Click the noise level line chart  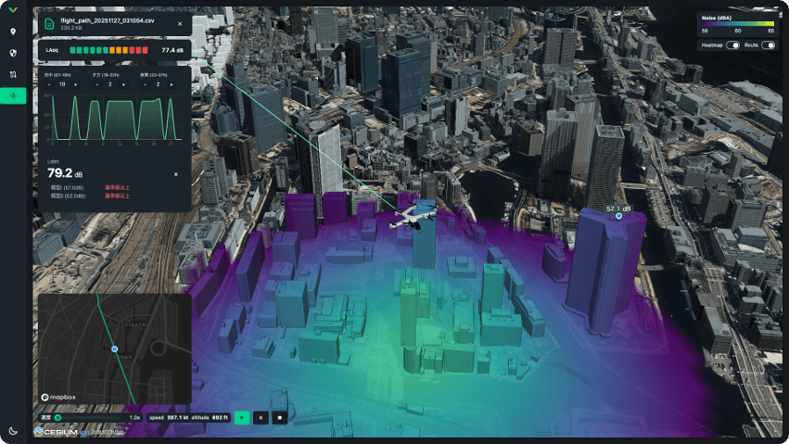pyautogui.click(x=114, y=120)
